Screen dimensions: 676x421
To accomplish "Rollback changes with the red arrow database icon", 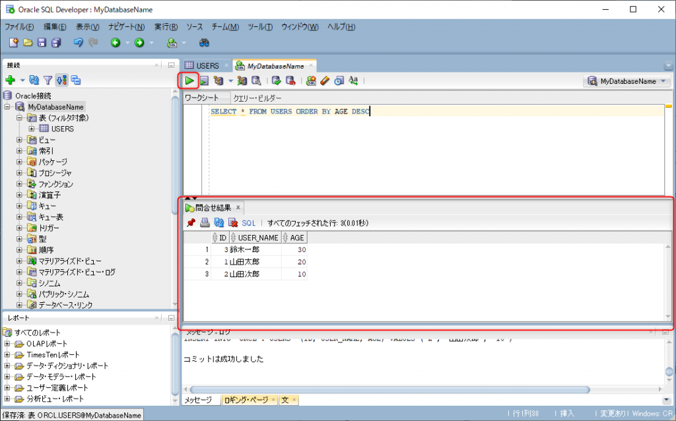I will pyautogui.click(x=290, y=81).
